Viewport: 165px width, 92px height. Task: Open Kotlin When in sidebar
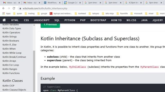9,49
